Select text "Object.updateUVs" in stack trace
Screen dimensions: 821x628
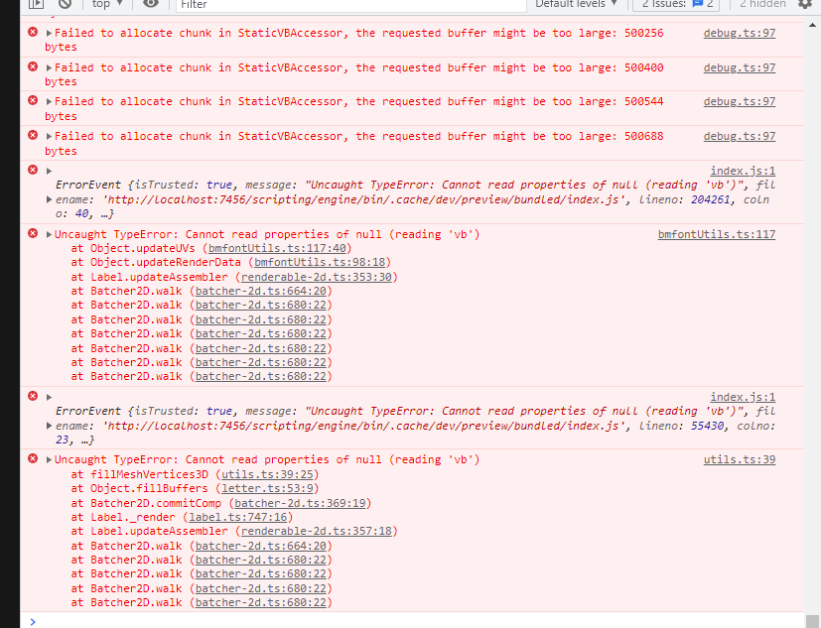[x=142, y=248]
